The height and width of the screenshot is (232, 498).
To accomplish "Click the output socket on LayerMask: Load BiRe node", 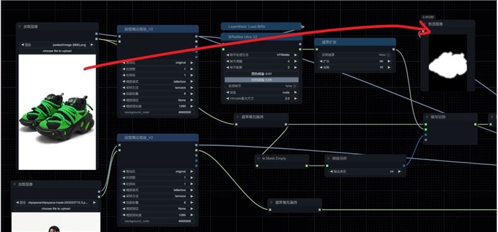I will pyautogui.click(x=303, y=27).
